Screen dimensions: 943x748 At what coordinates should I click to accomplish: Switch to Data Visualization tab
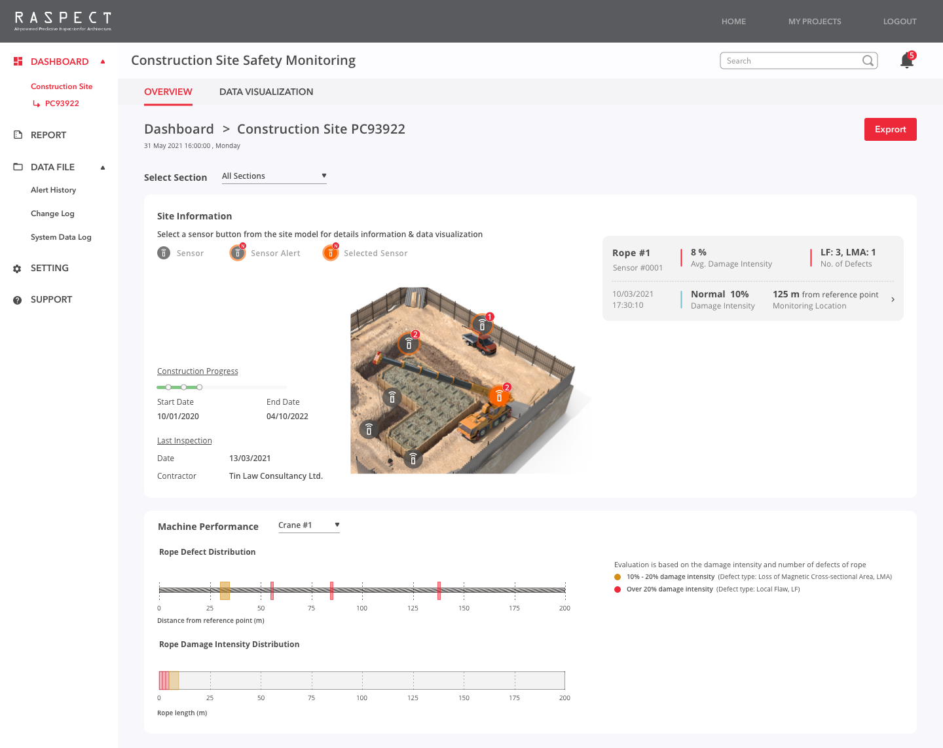(x=266, y=92)
